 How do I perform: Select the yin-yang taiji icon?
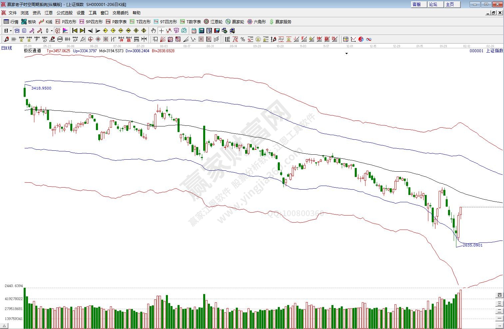[x=361, y=39]
